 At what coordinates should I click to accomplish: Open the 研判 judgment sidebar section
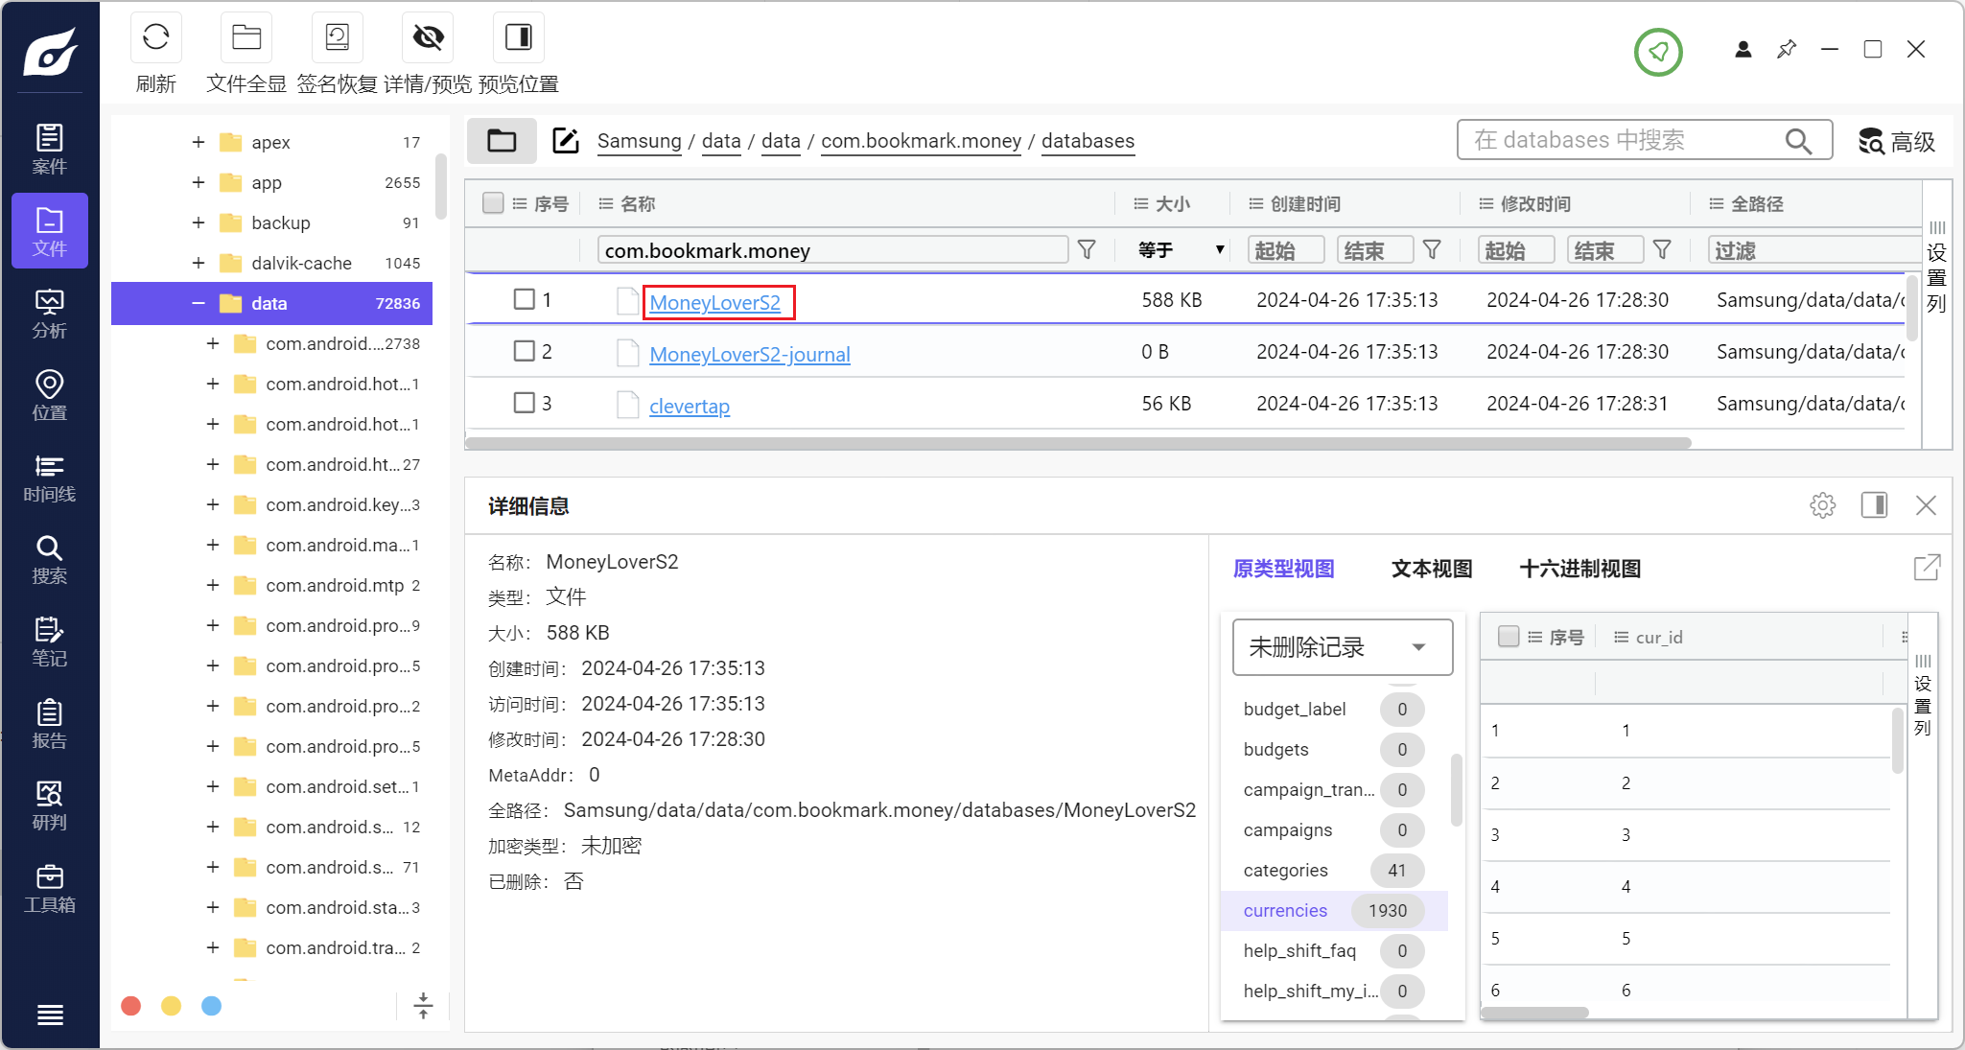50,805
